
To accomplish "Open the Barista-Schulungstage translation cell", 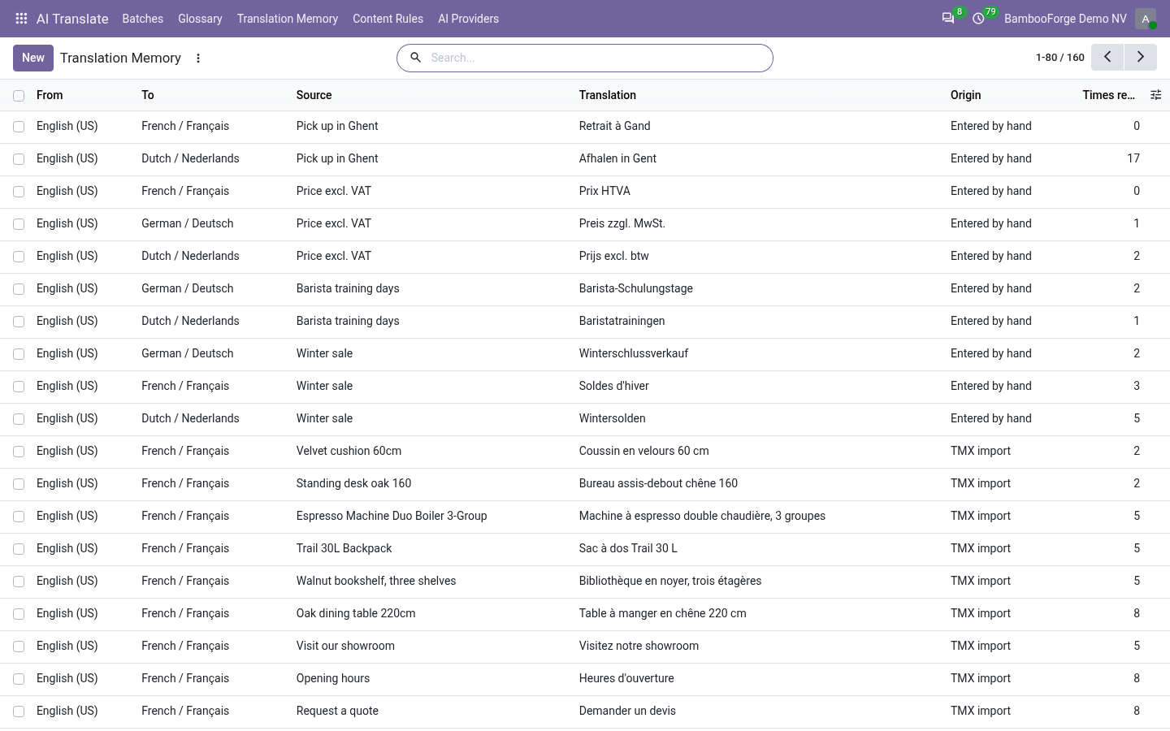I will [x=636, y=288].
